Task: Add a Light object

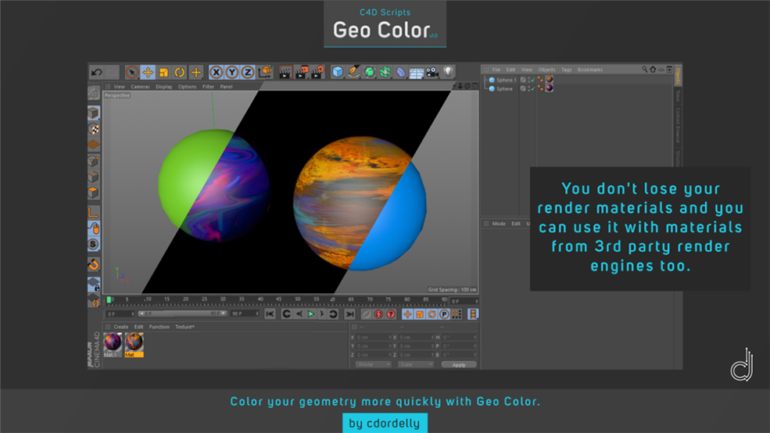Action: pyautogui.click(x=448, y=72)
